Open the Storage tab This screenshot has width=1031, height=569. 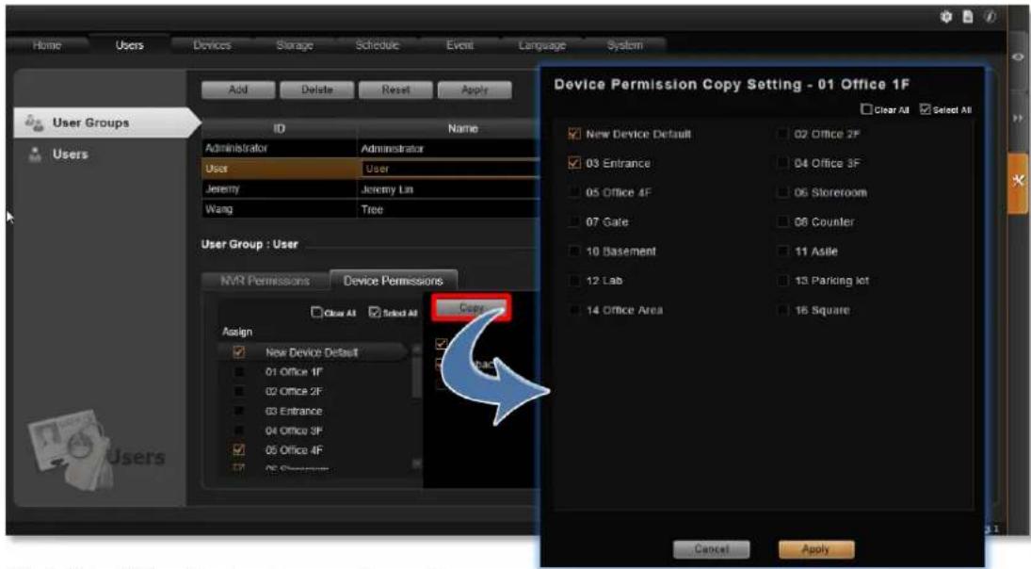coord(295,44)
